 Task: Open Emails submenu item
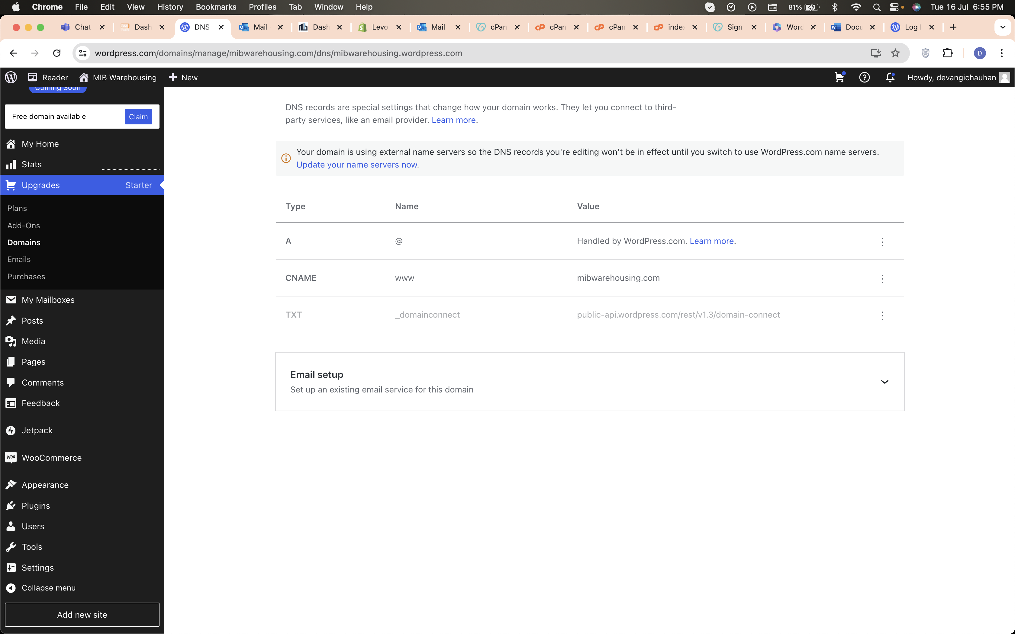point(19,260)
